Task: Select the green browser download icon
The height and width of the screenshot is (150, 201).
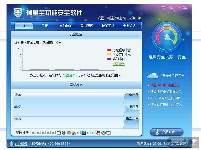Action: pyautogui.click(x=104, y=132)
